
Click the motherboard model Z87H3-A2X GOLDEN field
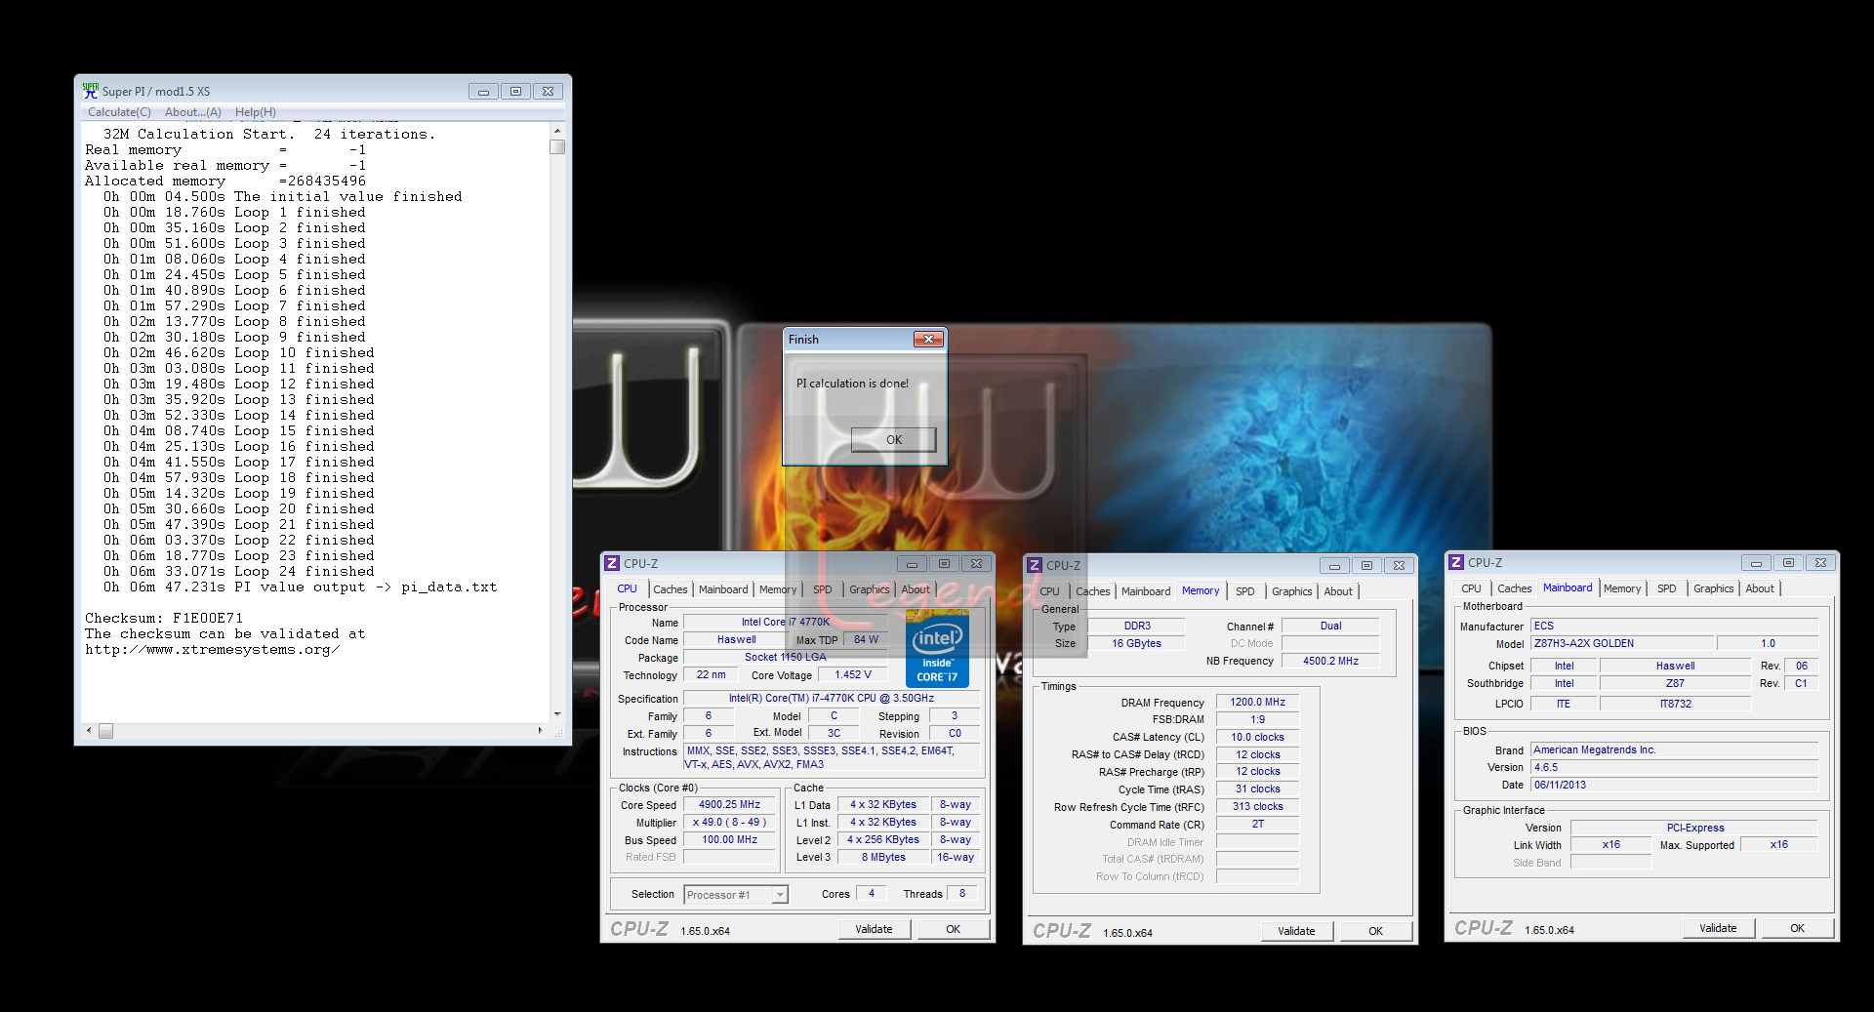tap(1621, 643)
